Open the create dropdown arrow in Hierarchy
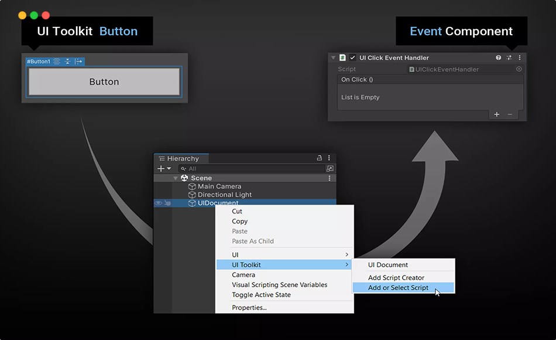This screenshot has width=556, height=340. click(167, 168)
